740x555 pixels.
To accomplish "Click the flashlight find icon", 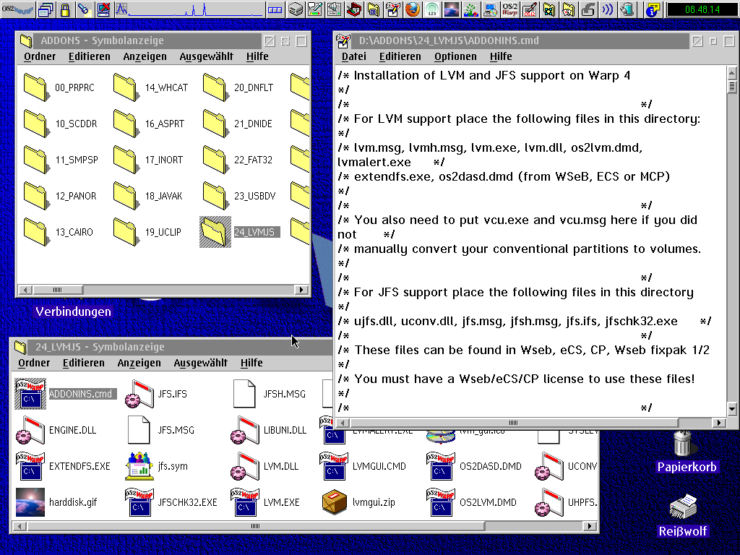I will [85, 9].
